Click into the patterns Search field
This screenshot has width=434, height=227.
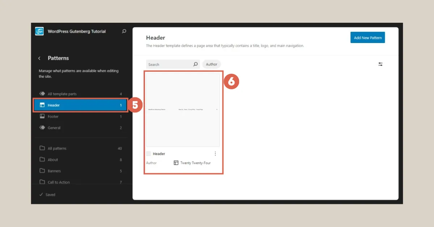tap(168, 64)
